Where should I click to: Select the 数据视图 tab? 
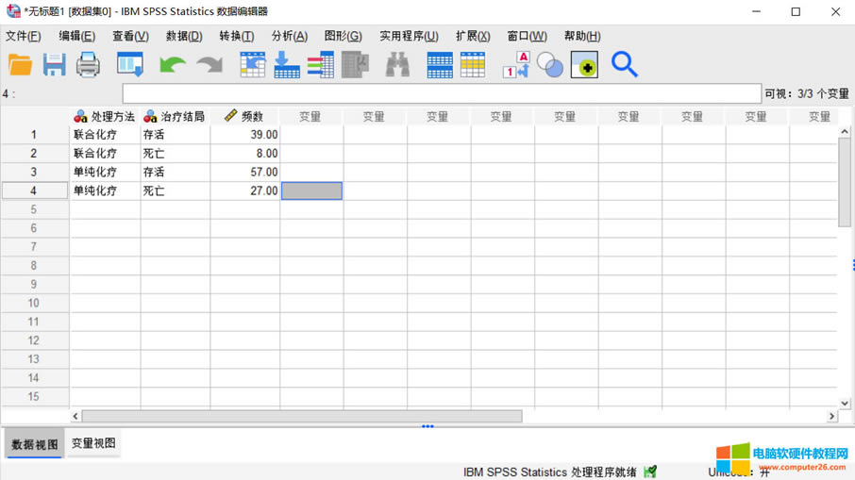point(35,444)
